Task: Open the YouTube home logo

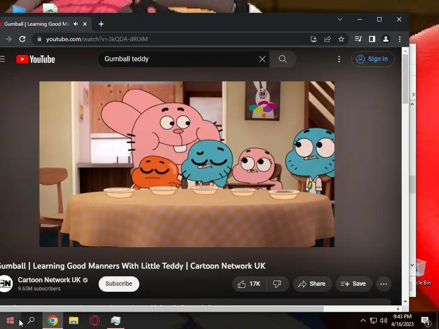Action: pyautogui.click(x=36, y=59)
